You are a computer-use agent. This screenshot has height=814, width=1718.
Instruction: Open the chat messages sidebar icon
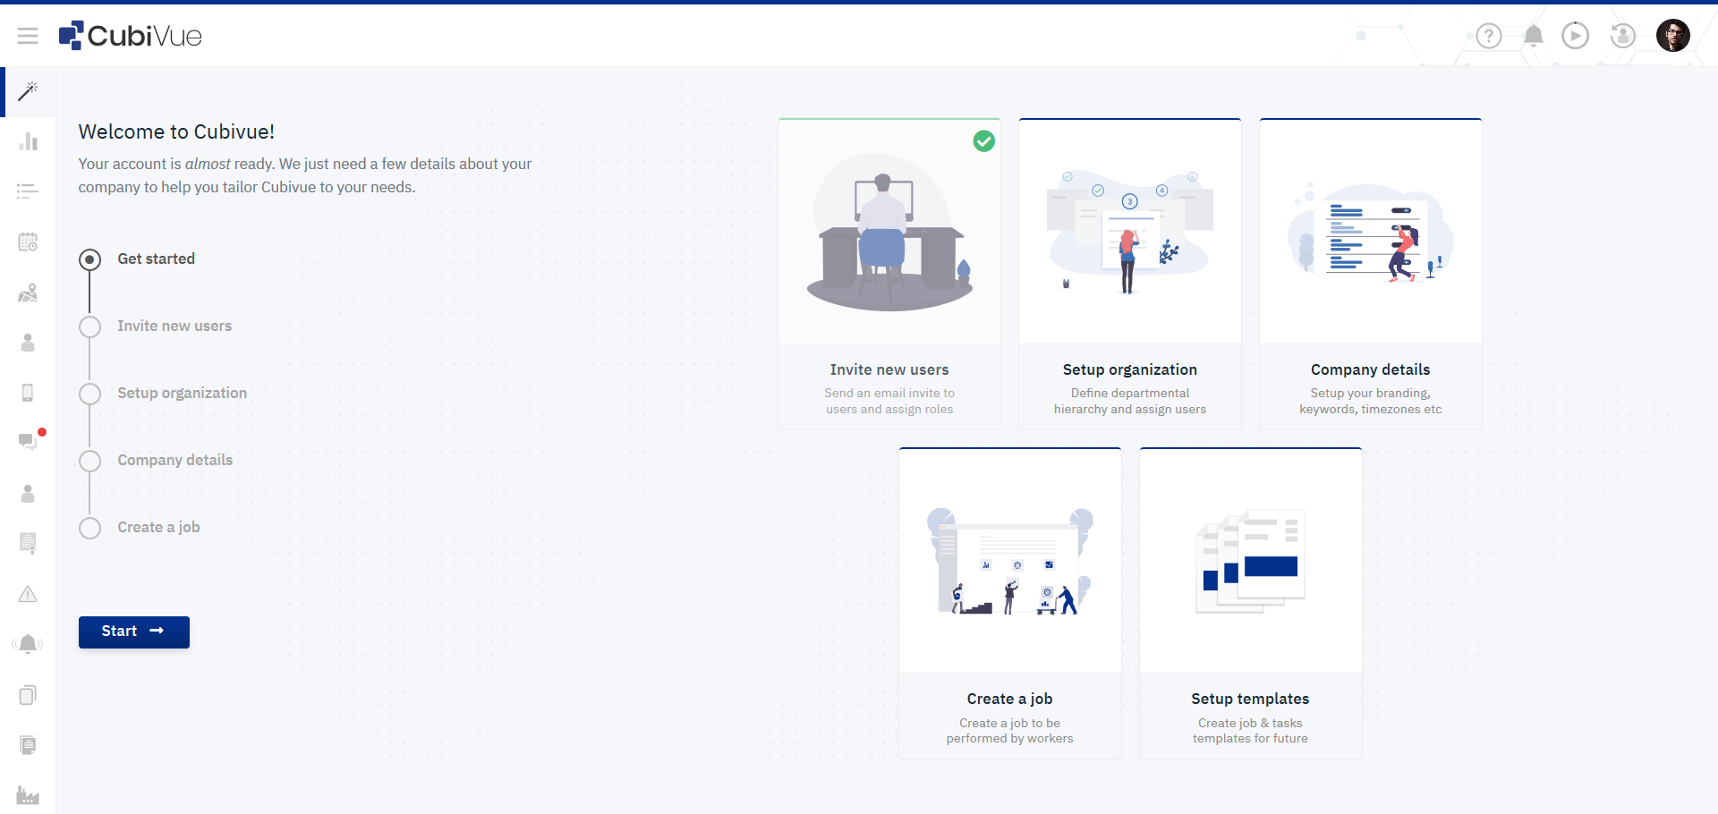[28, 440]
